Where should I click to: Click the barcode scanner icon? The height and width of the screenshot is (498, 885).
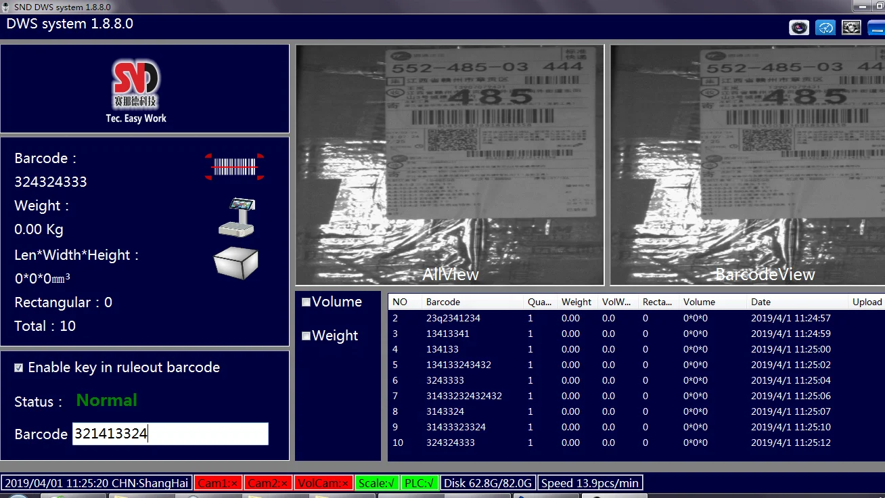pos(234,166)
